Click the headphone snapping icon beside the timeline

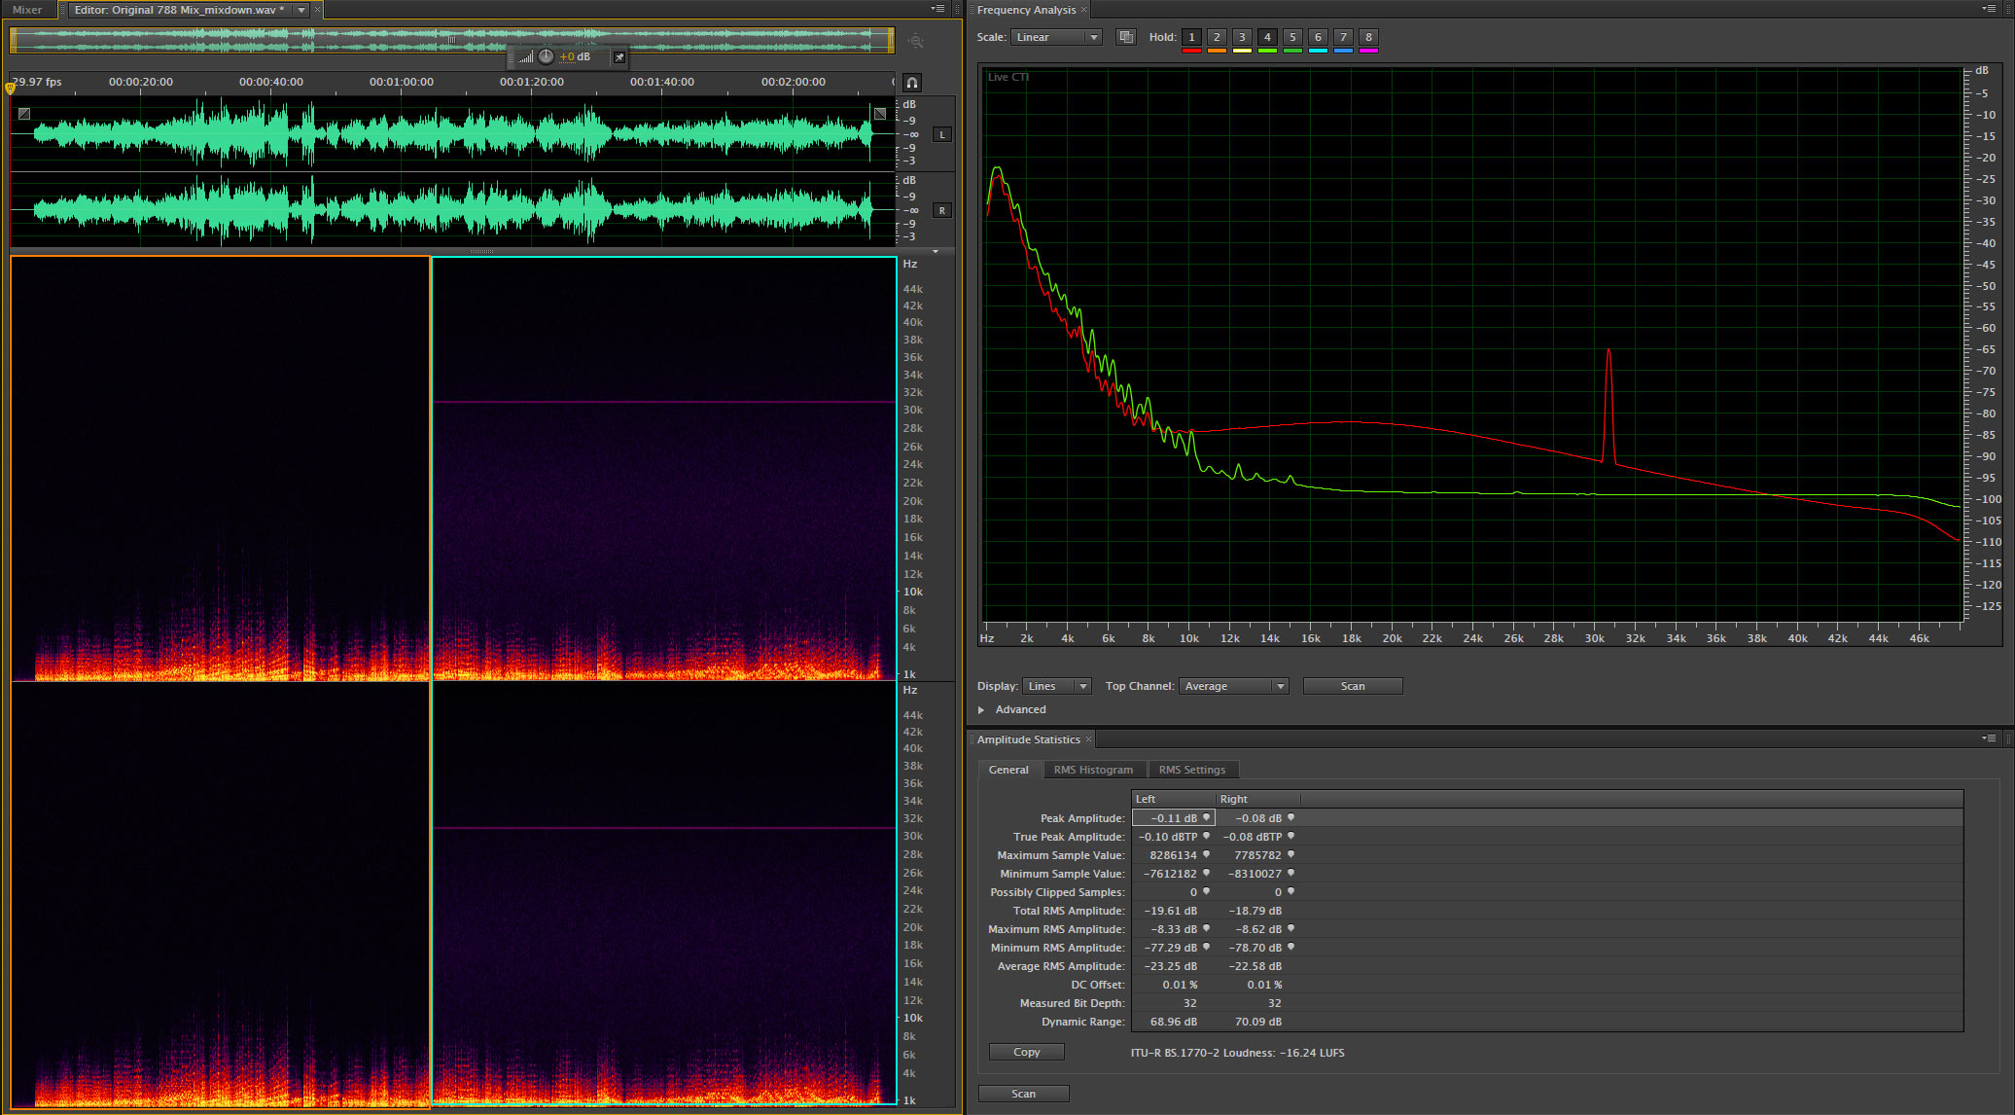tap(912, 83)
